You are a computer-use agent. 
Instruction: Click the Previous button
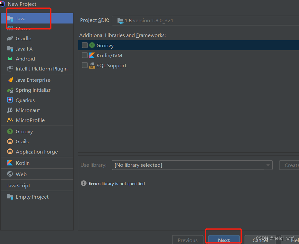coord(188,240)
